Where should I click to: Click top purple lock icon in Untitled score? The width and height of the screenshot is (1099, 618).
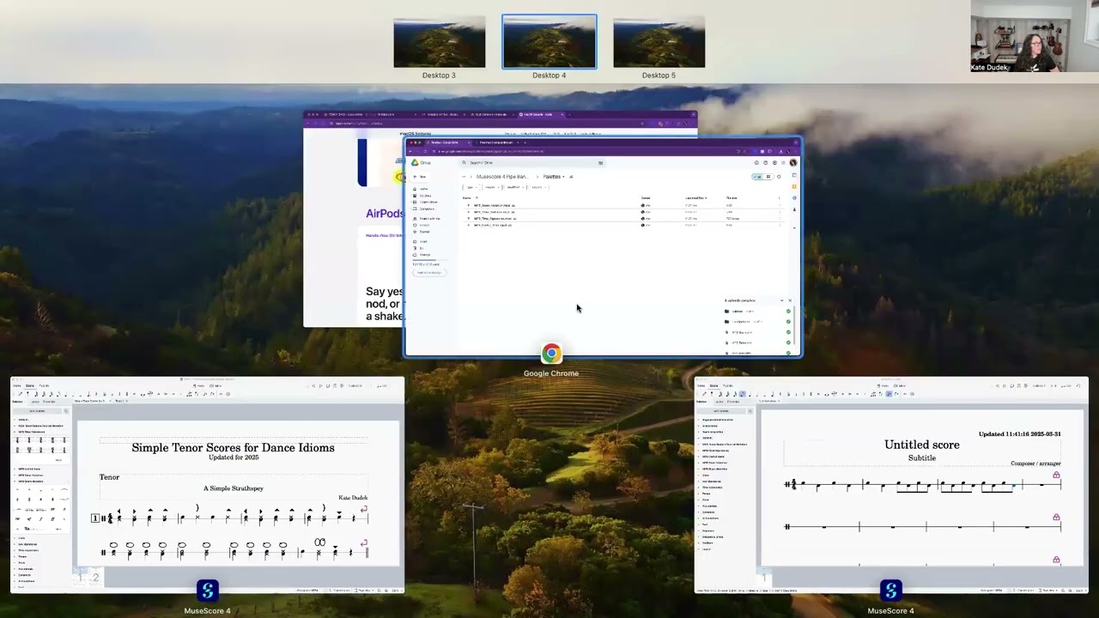pos(1056,475)
